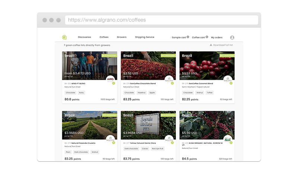The width and height of the screenshot is (298, 175).
Task: Click Walnut tag on SanCoffee Caramel Blend card
Action: 200,93
